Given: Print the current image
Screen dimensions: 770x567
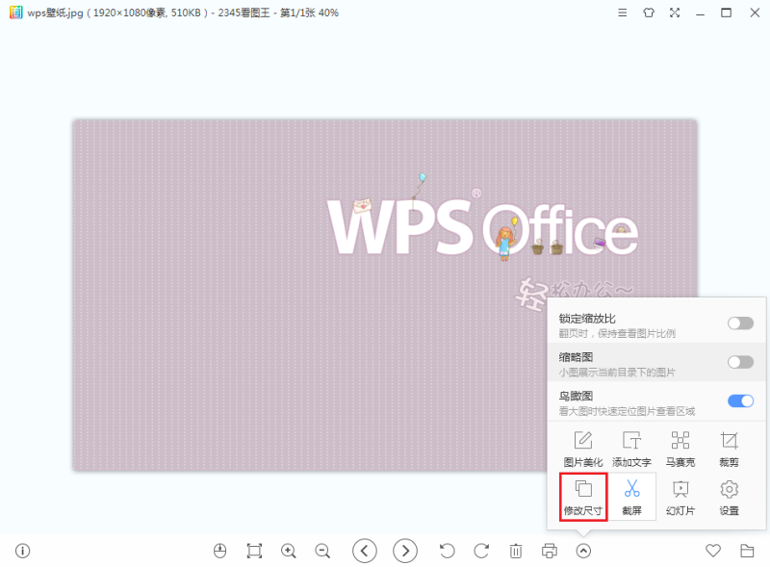Looking at the screenshot, I should [x=550, y=551].
